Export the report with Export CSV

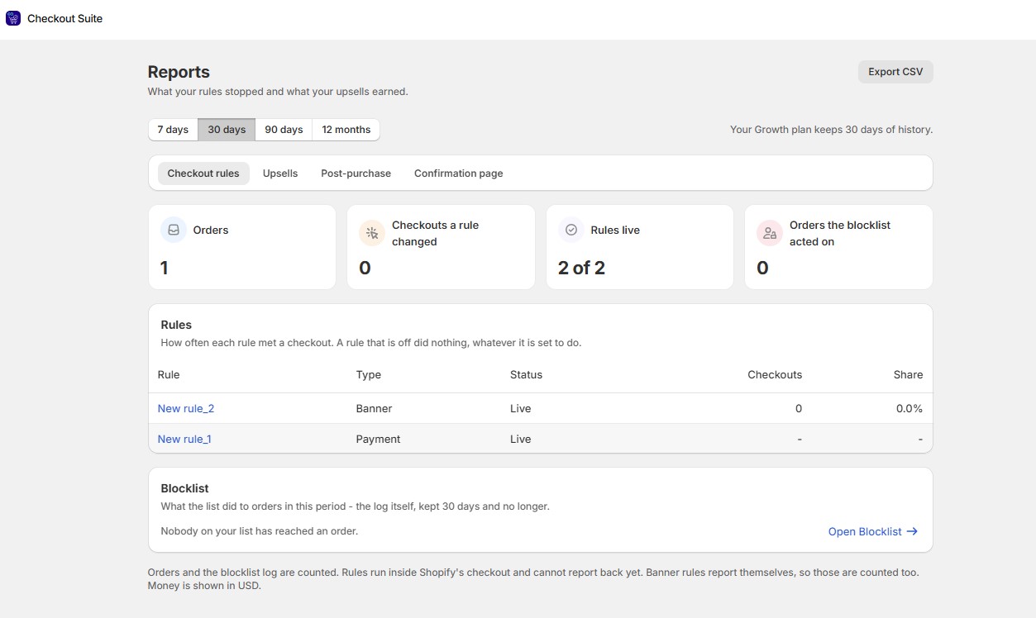895,72
